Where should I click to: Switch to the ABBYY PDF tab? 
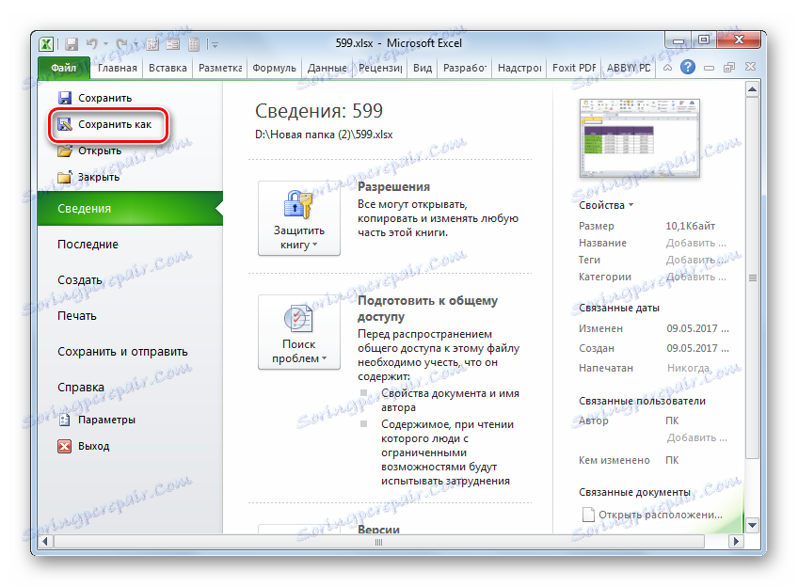pyautogui.click(x=628, y=68)
